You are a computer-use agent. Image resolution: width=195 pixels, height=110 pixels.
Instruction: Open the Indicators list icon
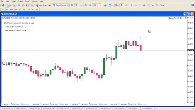(x=105, y=5)
